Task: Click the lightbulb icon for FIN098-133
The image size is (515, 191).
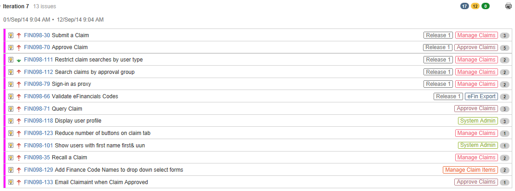Action: click(x=11, y=182)
